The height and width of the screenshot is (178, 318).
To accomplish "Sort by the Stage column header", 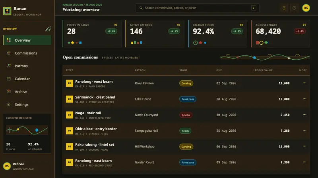I will pyautogui.click(x=183, y=70).
